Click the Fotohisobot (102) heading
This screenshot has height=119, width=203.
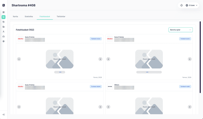[x=25, y=30]
